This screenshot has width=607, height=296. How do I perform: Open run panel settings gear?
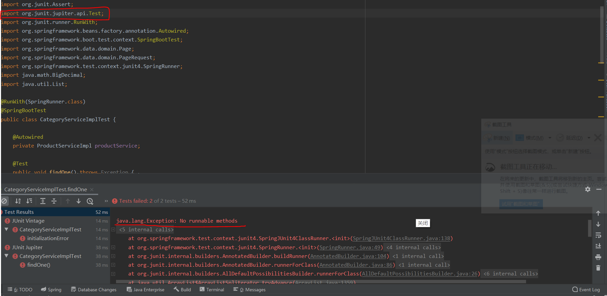tap(588, 190)
